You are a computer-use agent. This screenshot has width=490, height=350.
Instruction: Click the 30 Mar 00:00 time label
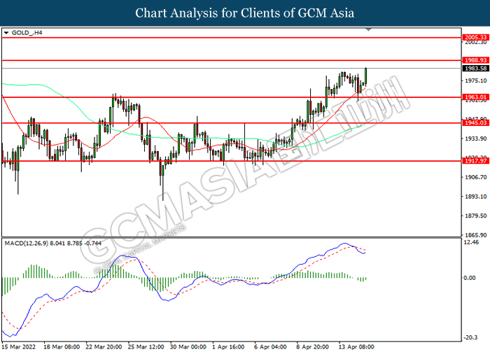[188, 346]
